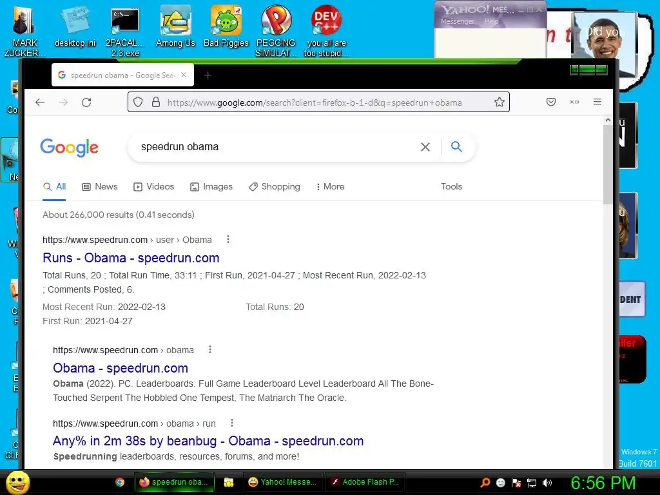This screenshot has height=495, width=660.
Task: Bookmark this page with the star icon
Action: click(x=500, y=102)
